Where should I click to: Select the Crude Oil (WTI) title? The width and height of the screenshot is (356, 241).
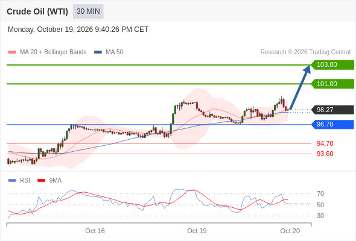[37, 11]
